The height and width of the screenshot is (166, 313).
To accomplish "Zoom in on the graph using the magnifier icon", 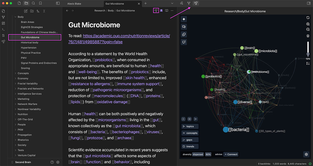I will pyautogui.click(x=308, y=24).
